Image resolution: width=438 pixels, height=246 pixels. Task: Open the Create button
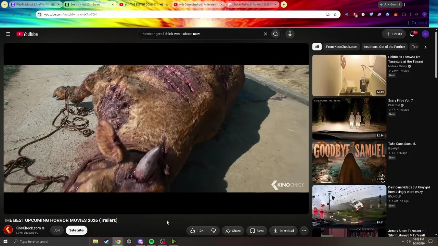click(394, 34)
